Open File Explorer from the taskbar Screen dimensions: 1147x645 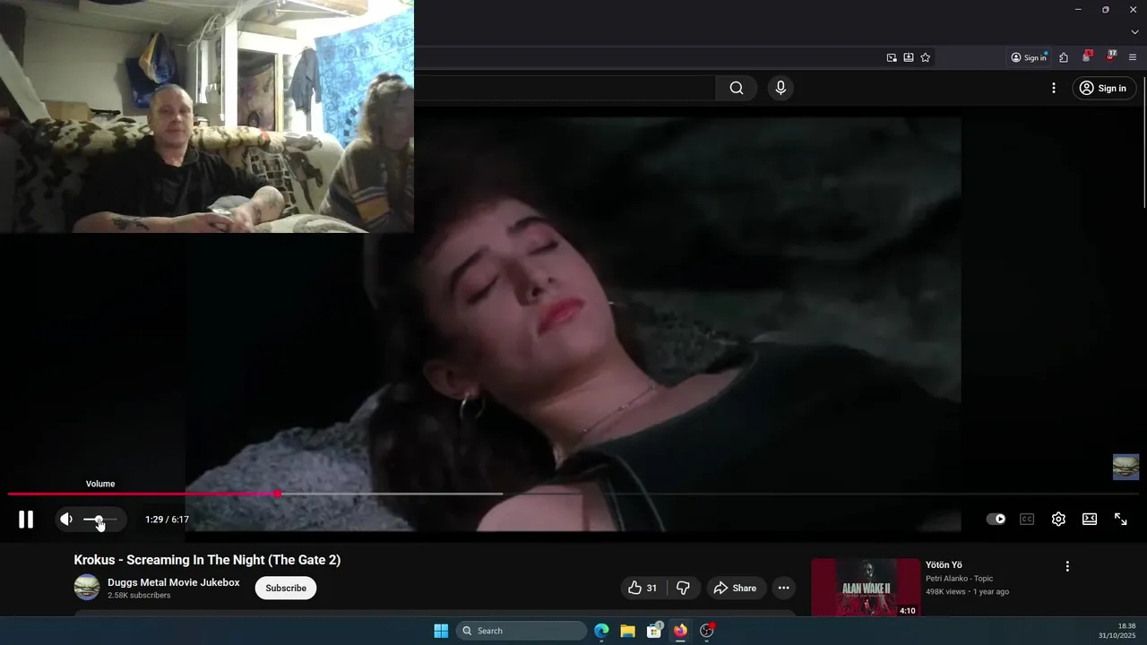[627, 631]
